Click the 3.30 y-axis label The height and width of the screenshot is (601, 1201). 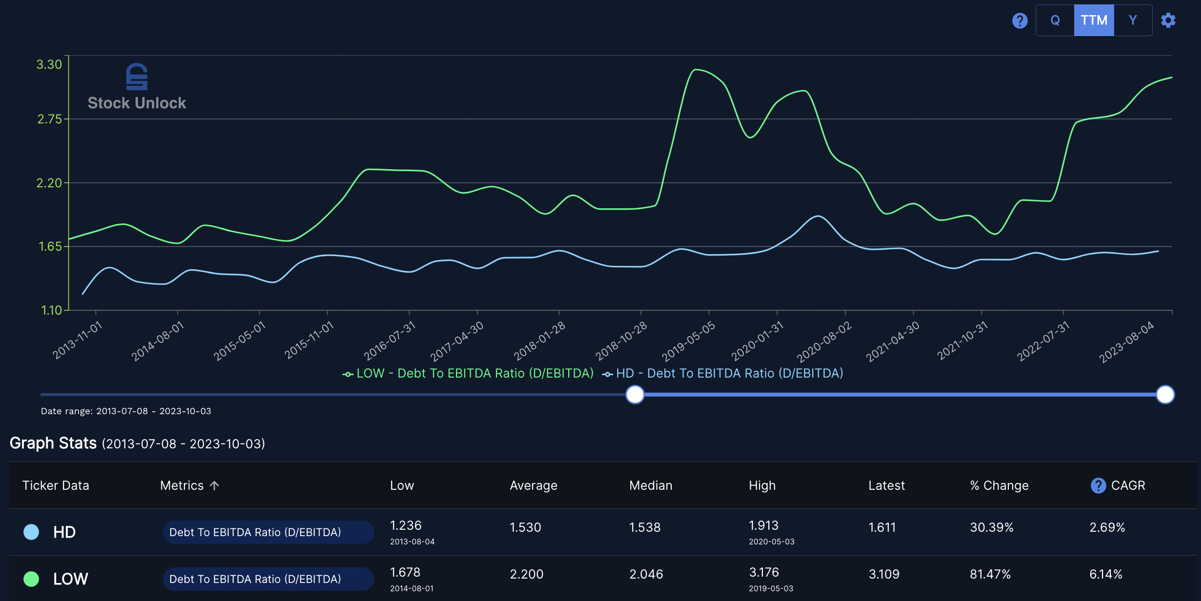click(x=49, y=64)
